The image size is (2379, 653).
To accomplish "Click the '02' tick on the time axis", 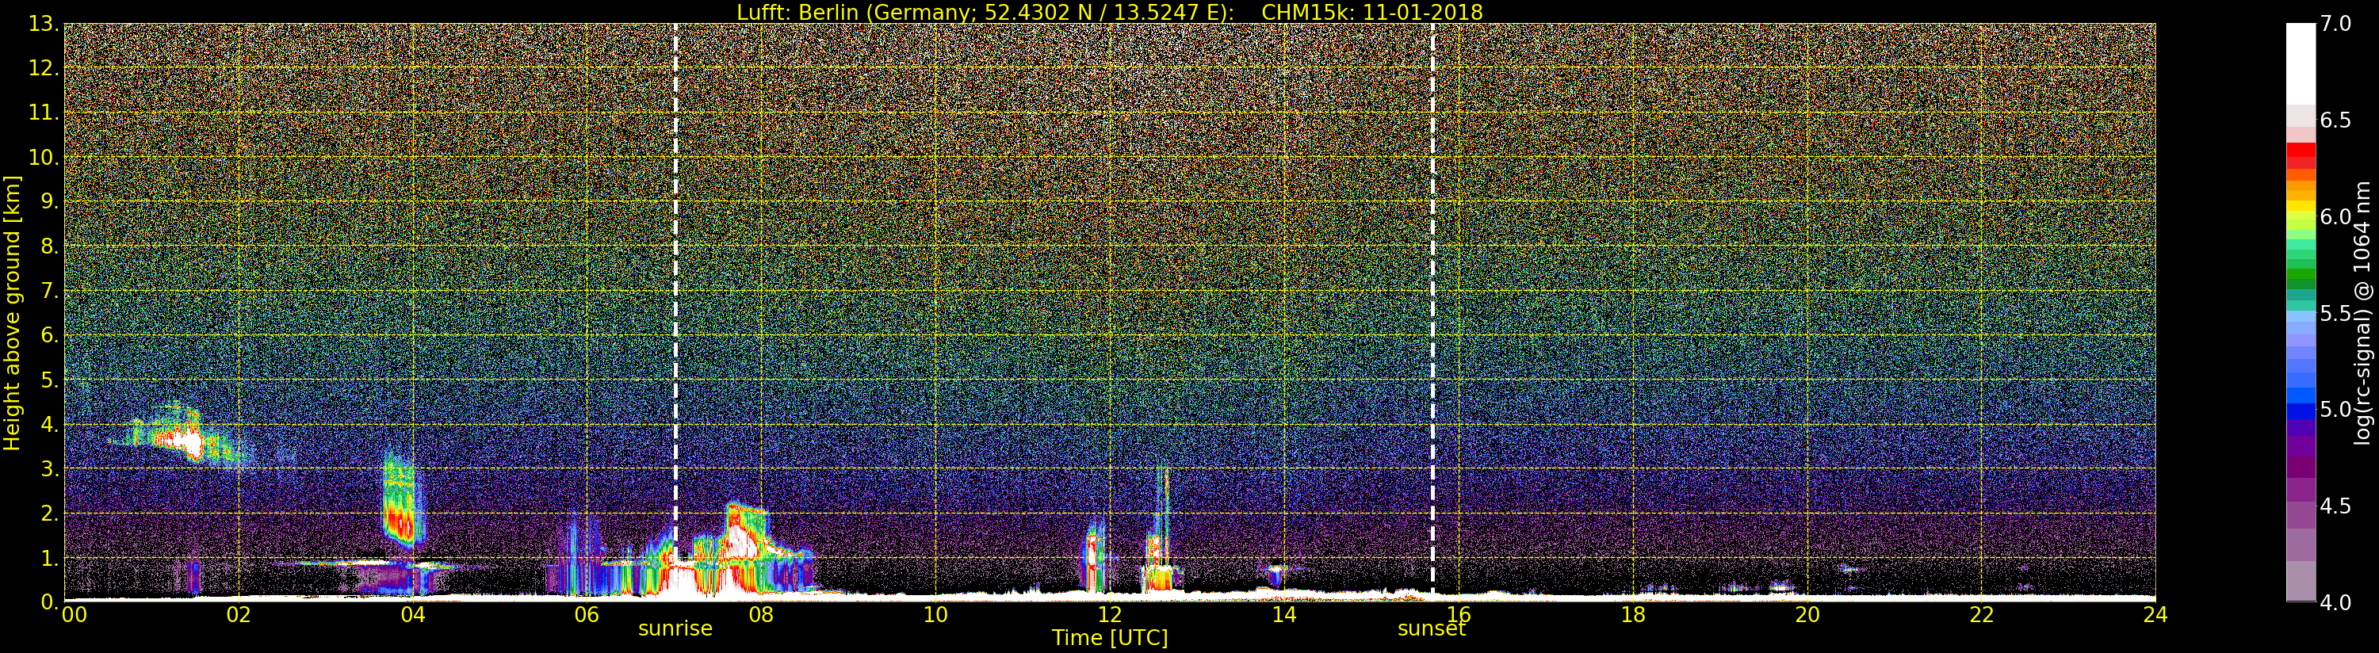I will [239, 615].
